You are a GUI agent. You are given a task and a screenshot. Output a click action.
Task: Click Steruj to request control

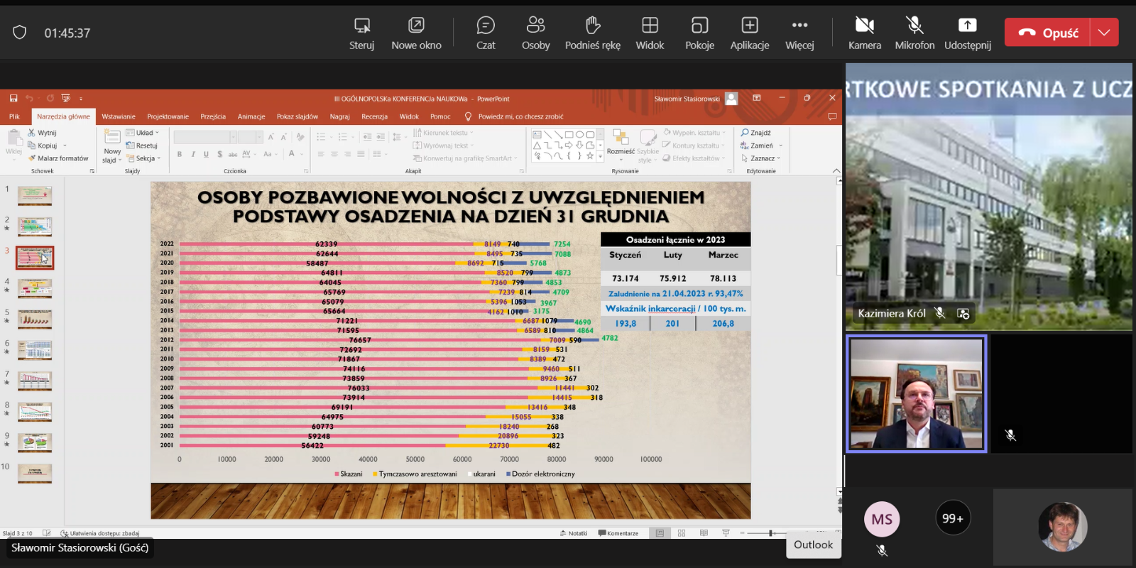point(361,33)
